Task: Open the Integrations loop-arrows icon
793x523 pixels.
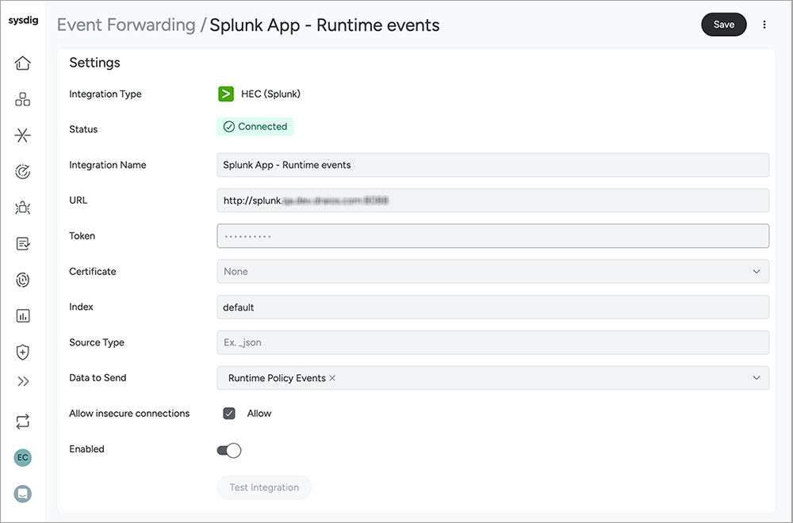Action: pyautogui.click(x=23, y=422)
